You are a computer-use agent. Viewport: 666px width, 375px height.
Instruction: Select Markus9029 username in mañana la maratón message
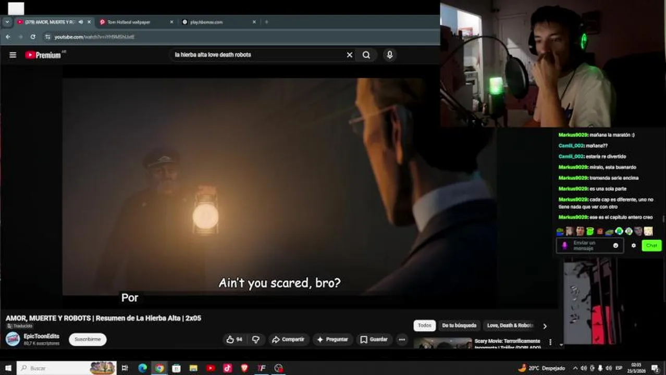[x=573, y=135]
